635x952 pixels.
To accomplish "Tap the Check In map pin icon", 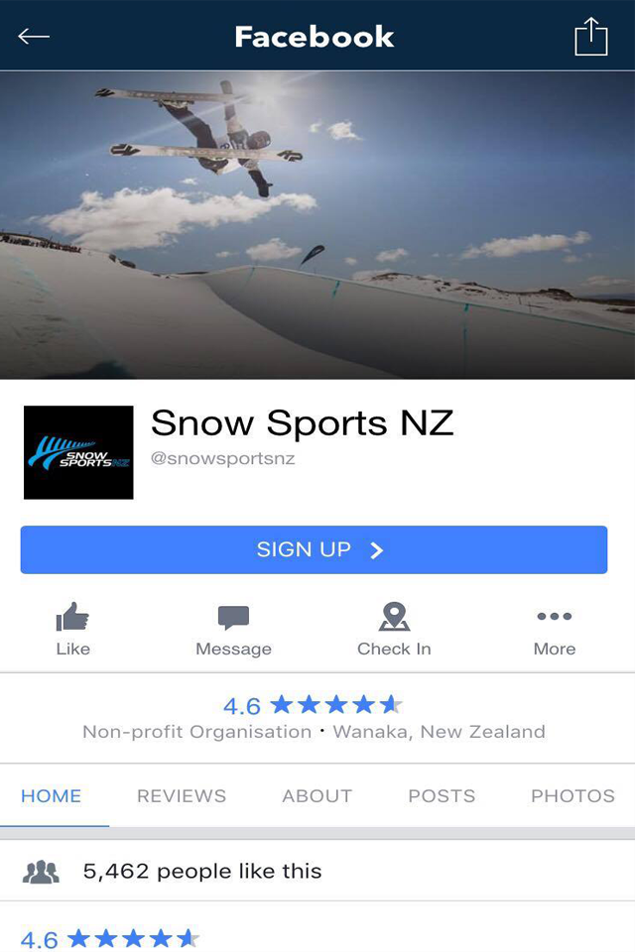I will [x=394, y=617].
